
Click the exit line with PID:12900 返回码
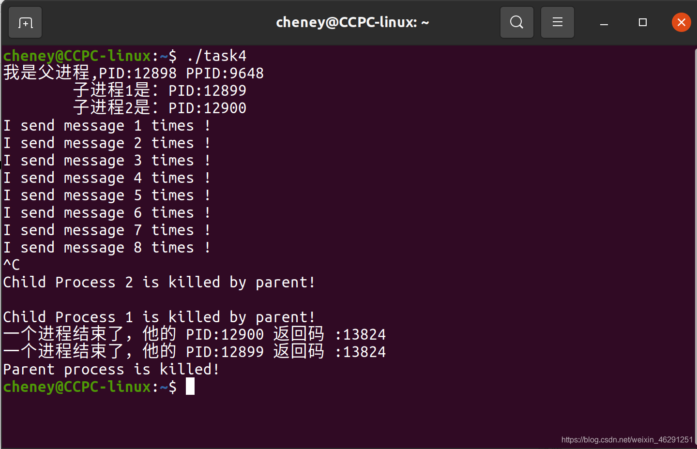click(195, 334)
